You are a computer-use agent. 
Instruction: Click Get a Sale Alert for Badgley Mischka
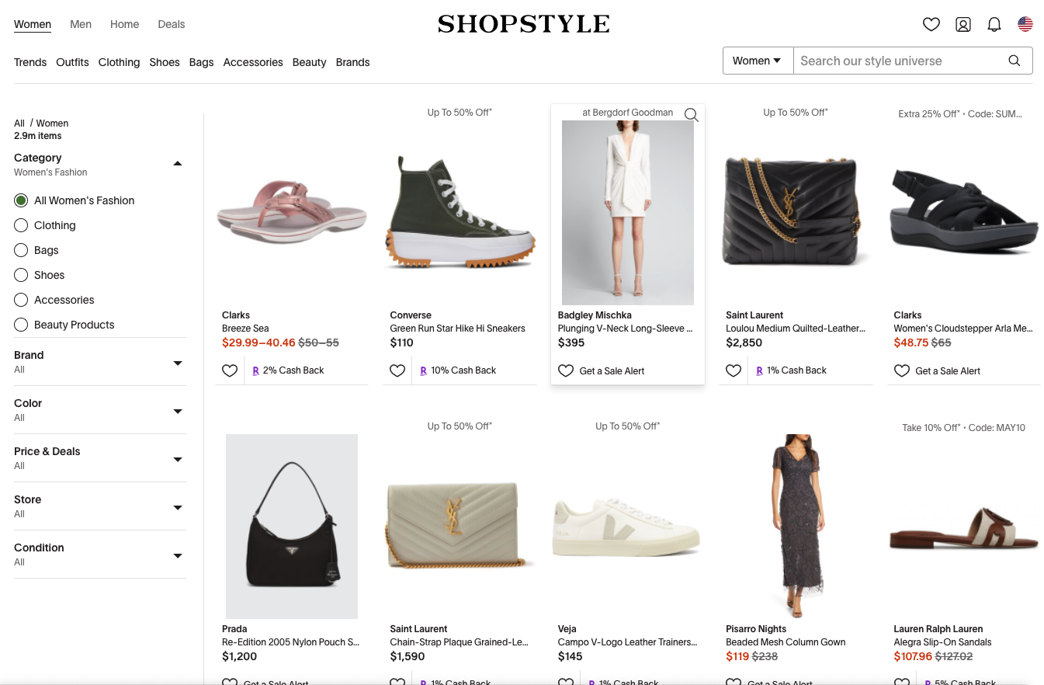tap(612, 371)
